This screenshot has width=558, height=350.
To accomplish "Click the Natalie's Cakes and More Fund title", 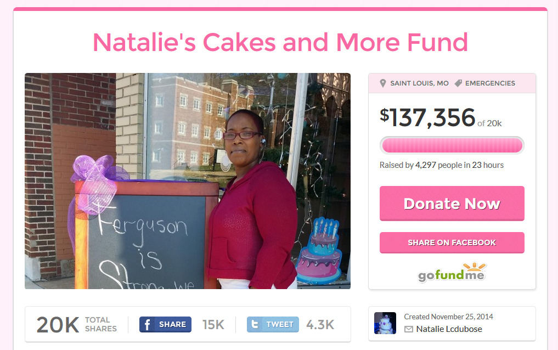I will click(280, 42).
